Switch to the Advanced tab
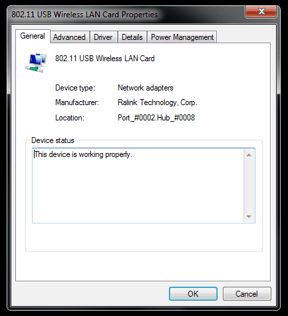 pyautogui.click(x=69, y=37)
